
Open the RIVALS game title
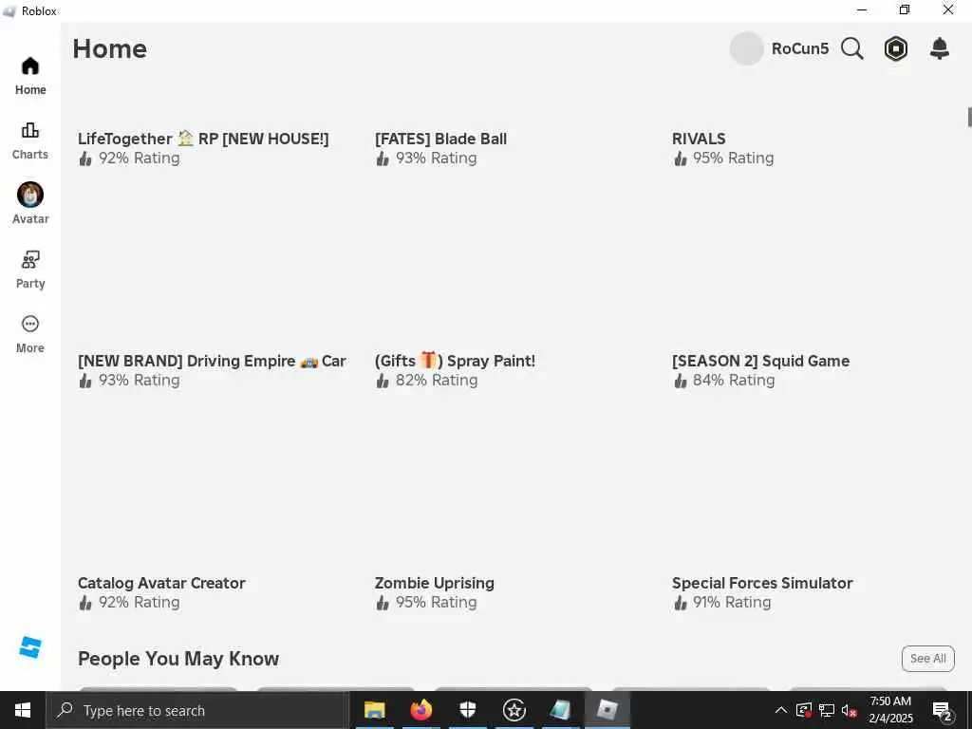tap(699, 139)
